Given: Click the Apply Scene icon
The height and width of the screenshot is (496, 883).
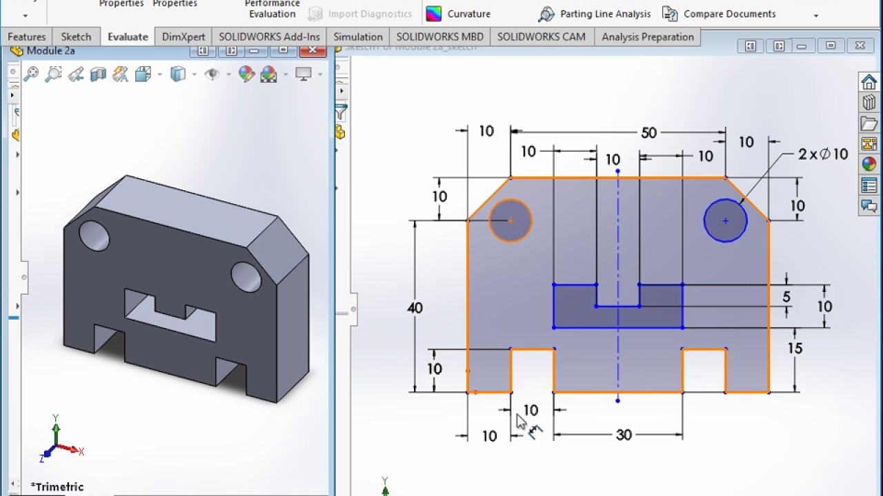Looking at the screenshot, I should pyautogui.click(x=268, y=74).
